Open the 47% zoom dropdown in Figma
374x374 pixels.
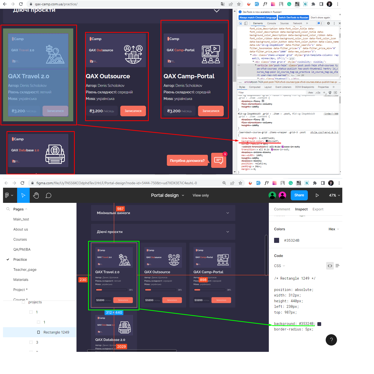point(334,195)
